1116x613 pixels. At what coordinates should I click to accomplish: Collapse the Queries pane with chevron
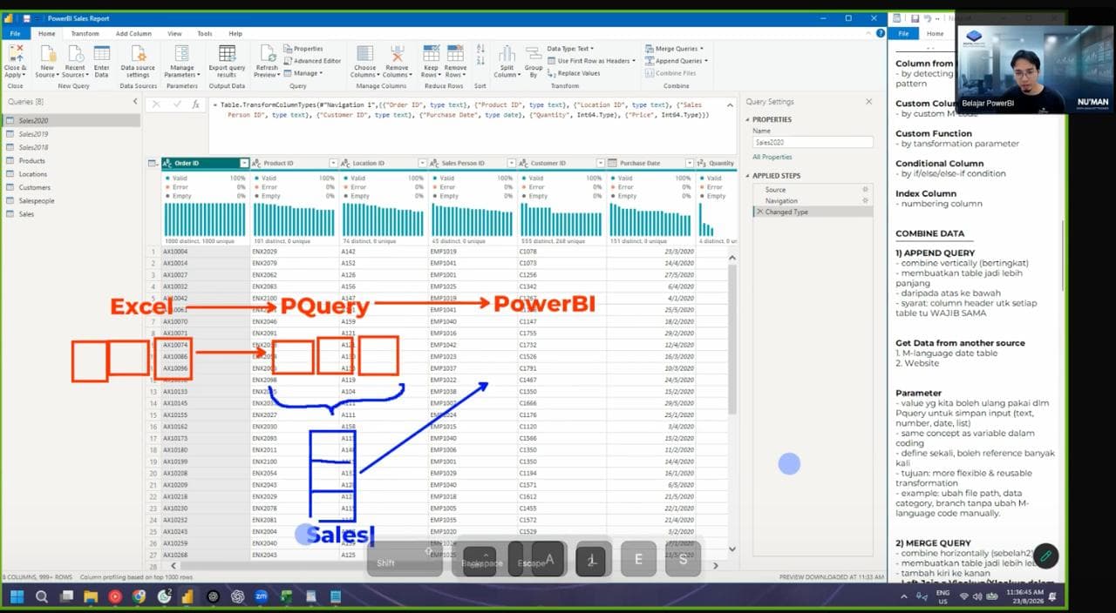pyautogui.click(x=134, y=102)
